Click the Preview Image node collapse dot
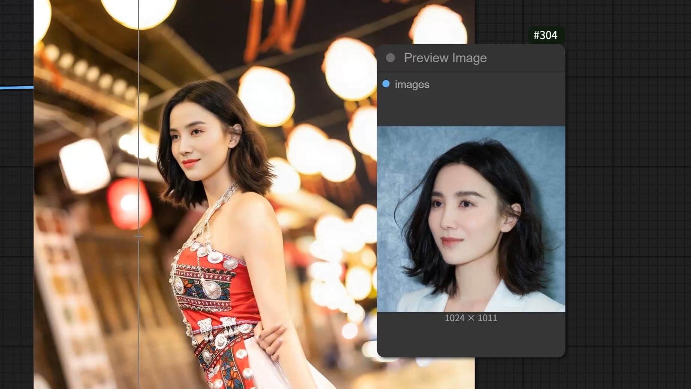 click(x=390, y=58)
